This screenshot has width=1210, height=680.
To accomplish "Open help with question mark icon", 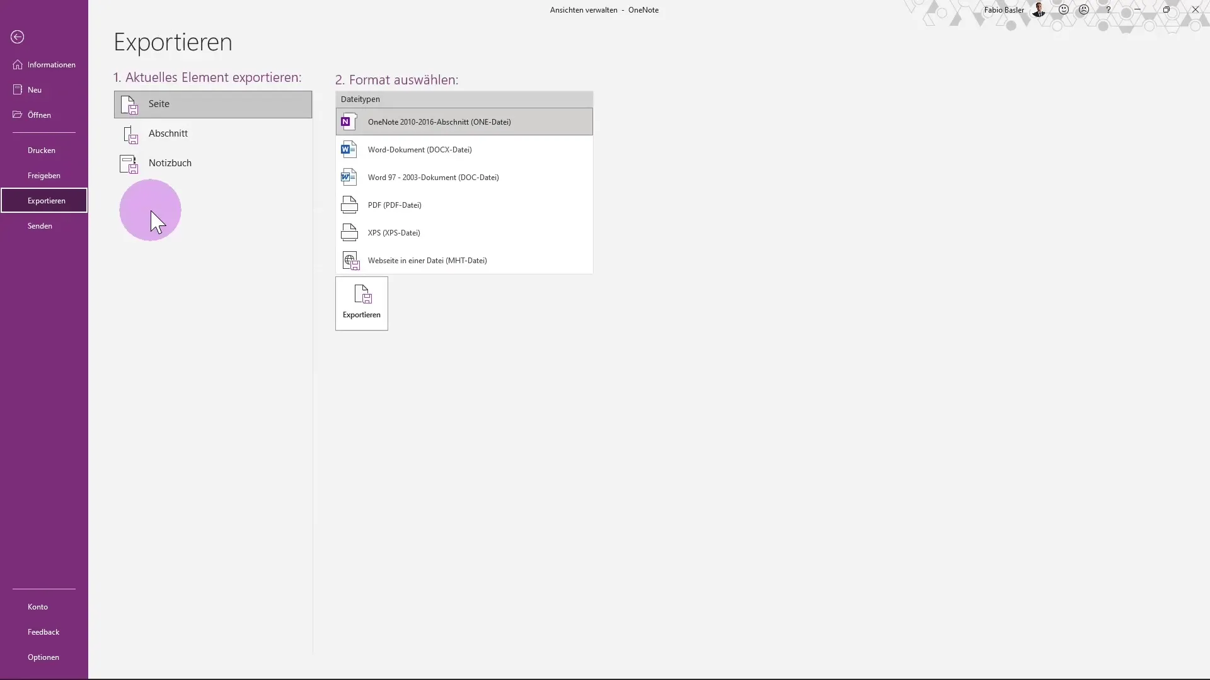I will 1108,9.
